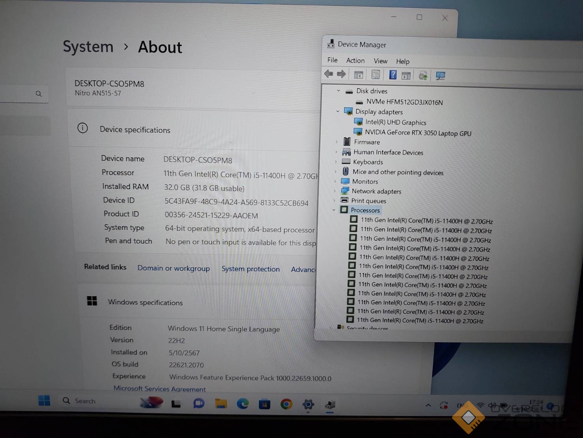Open Properties using the toolbar icon
Image resolution: width=583 pixels, height=438 pixels.
[375, 75]
